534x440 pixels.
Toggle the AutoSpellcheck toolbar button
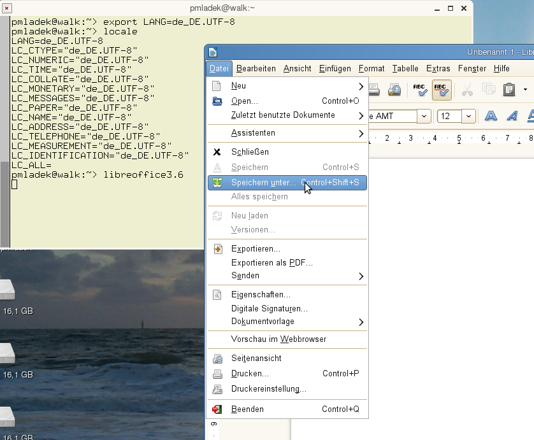(442, 90)
